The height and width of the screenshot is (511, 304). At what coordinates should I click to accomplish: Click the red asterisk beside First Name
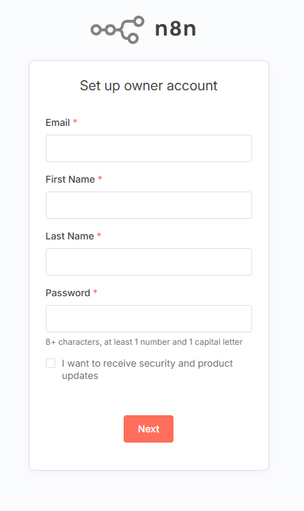pyautogui.click(x=100, y=179)
